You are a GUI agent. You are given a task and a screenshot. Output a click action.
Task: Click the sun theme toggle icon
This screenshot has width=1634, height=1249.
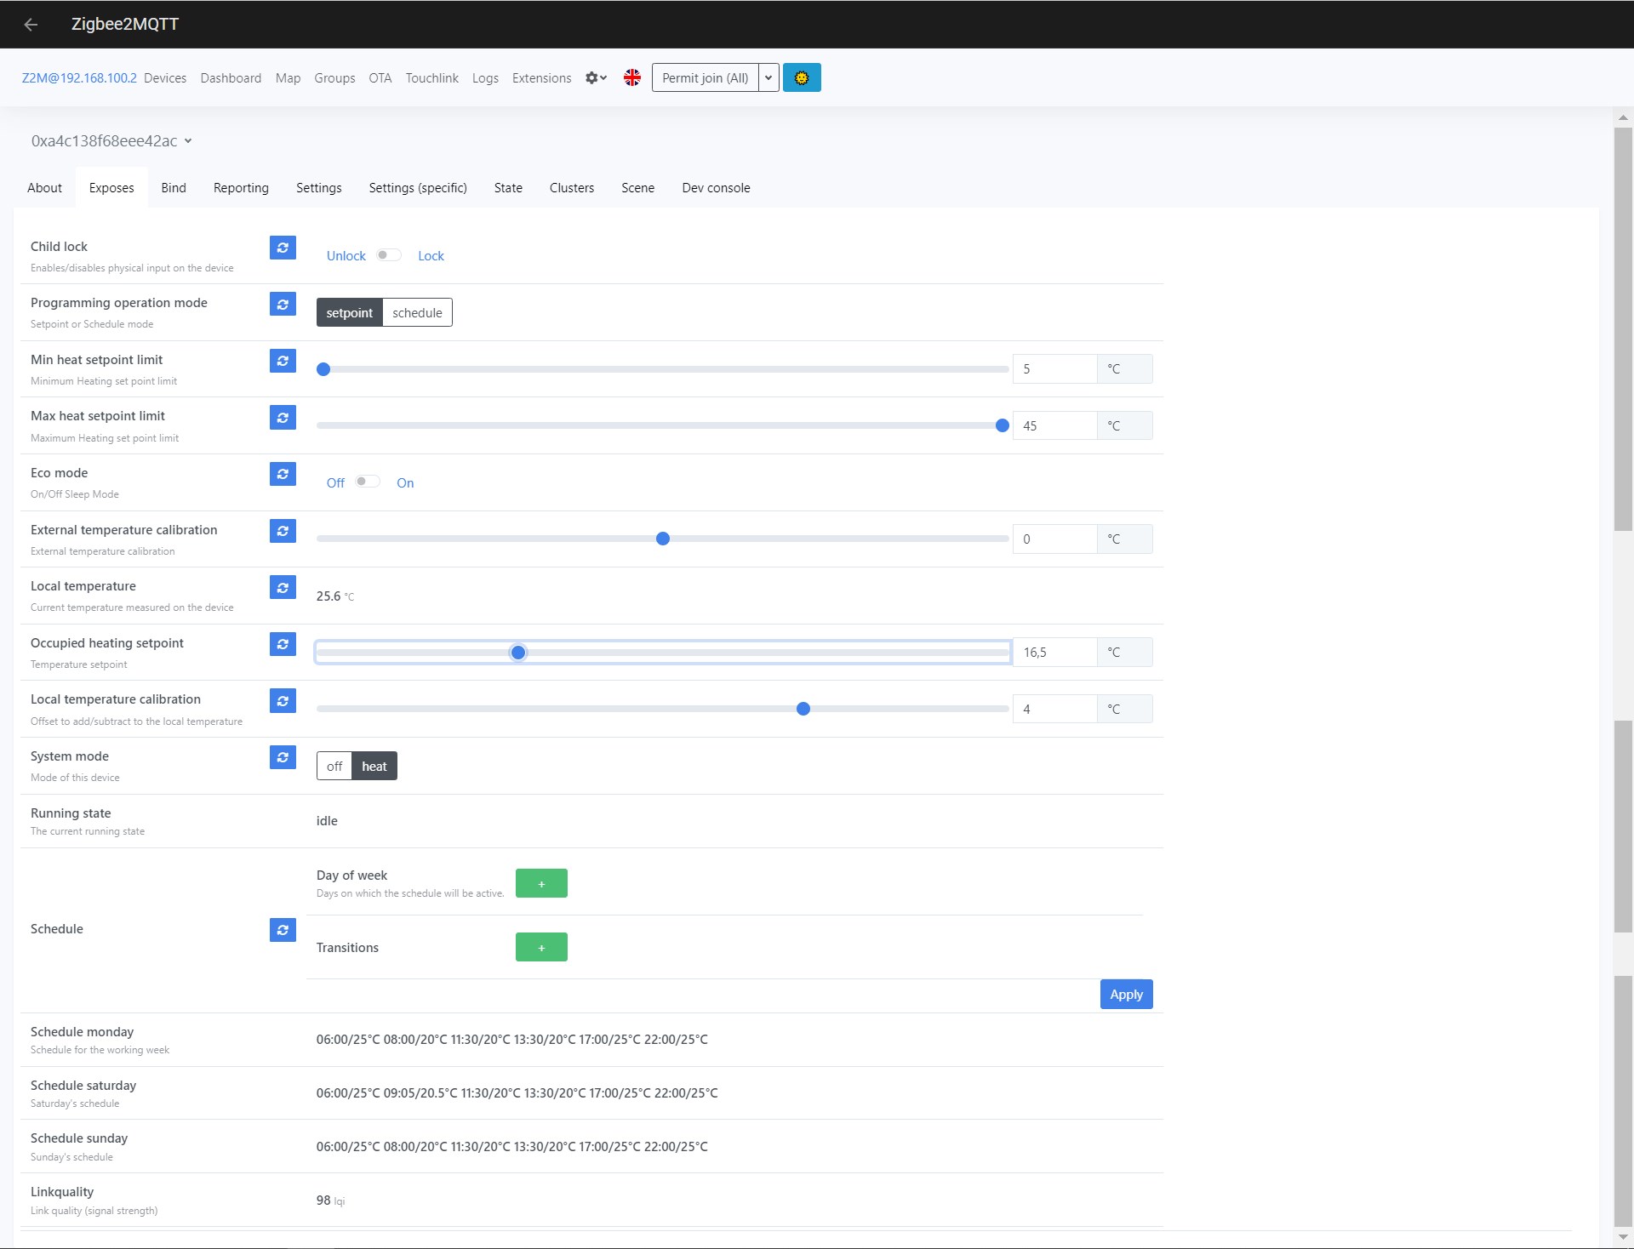click(801, 78)
